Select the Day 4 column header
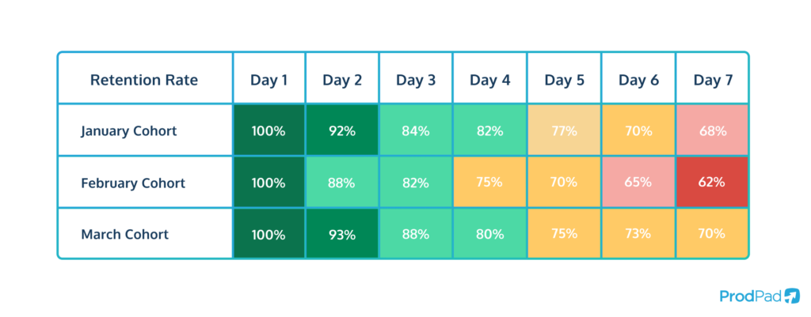Screen dimensions: 811x317 click(489, 80)
